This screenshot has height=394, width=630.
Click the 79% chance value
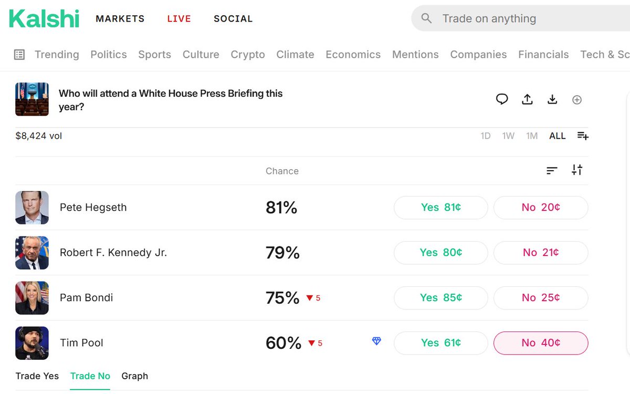tap(282, 253)
